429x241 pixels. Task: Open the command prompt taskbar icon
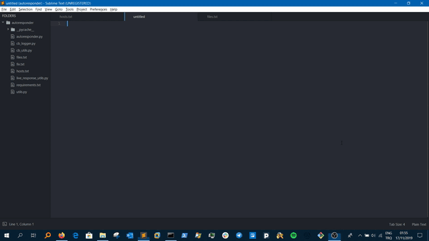pos(171,235)
